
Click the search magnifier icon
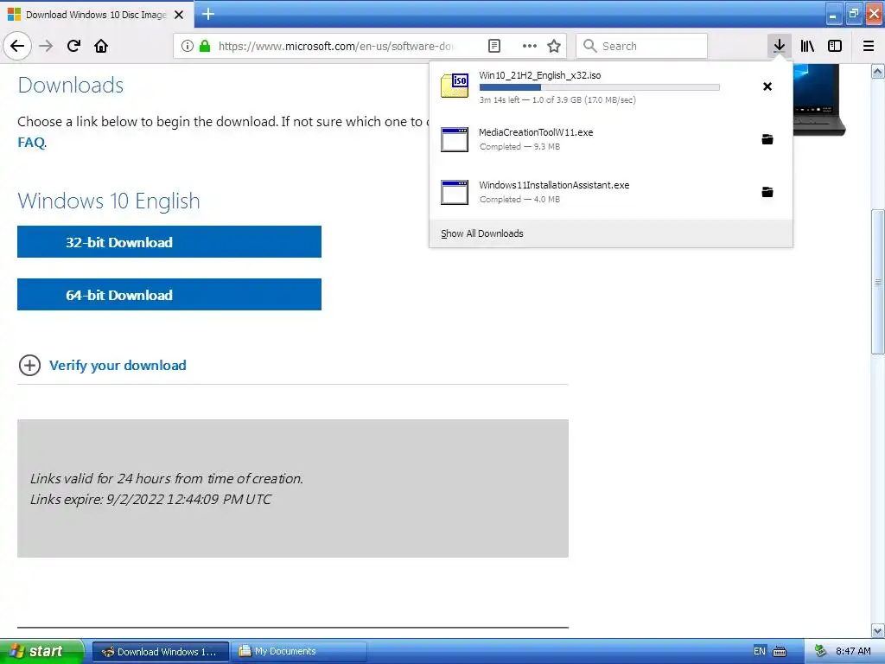coord(589,46)
